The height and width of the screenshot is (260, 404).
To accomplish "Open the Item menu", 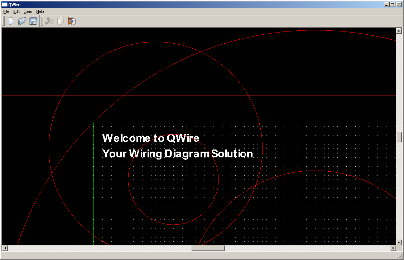I will click(28, 11).
